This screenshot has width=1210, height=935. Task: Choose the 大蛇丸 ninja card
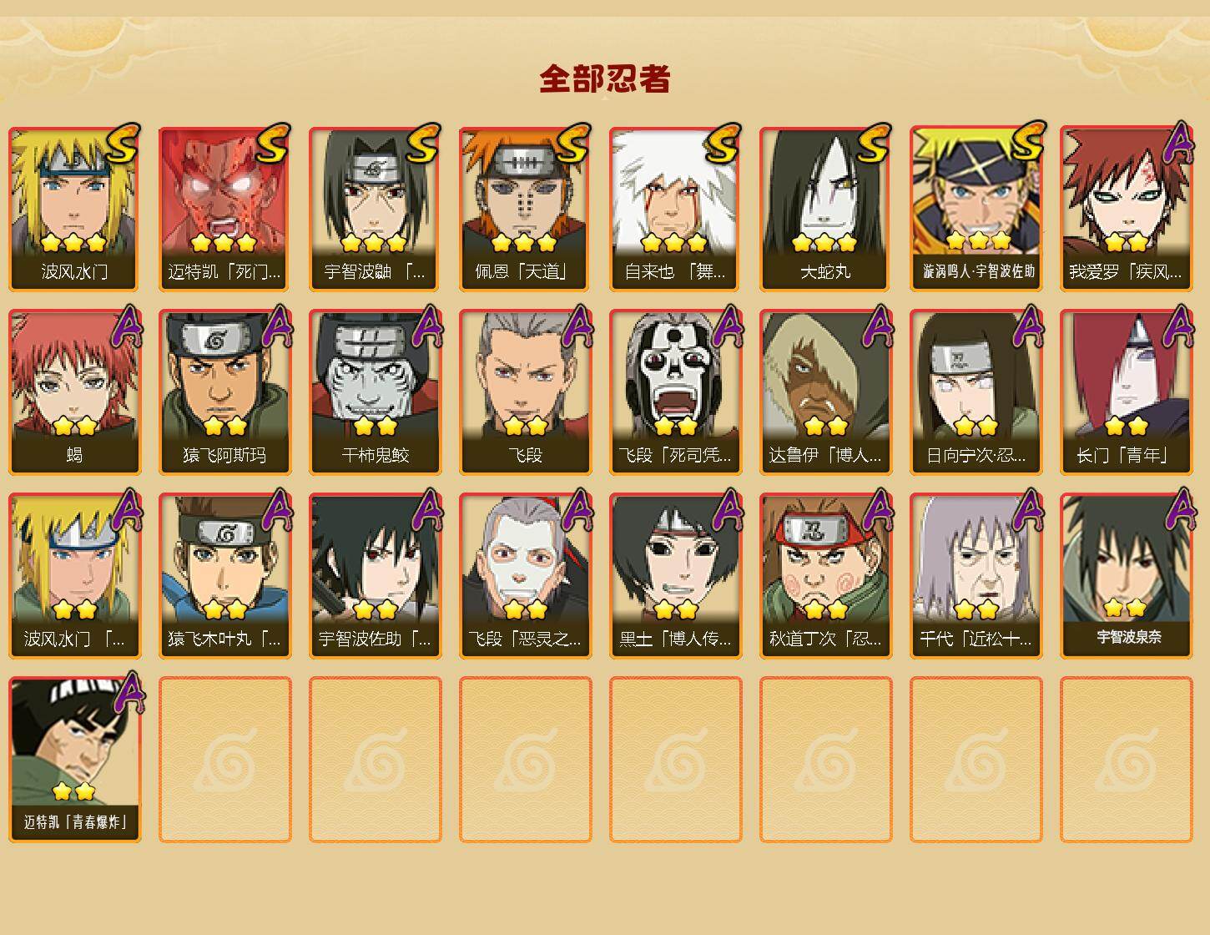coord(825,209)
